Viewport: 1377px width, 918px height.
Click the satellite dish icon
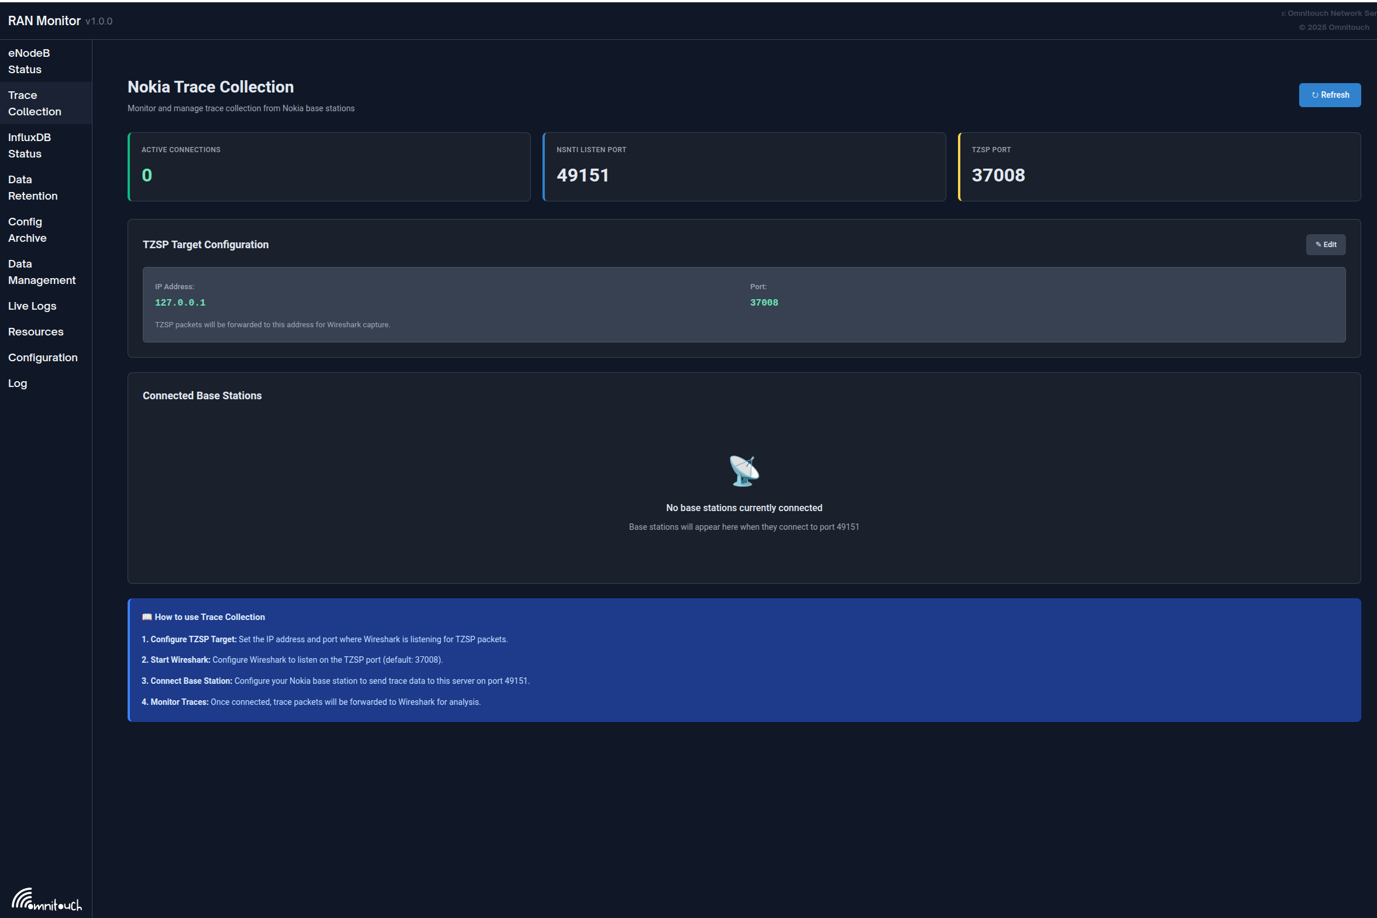(x=744, y=471)
